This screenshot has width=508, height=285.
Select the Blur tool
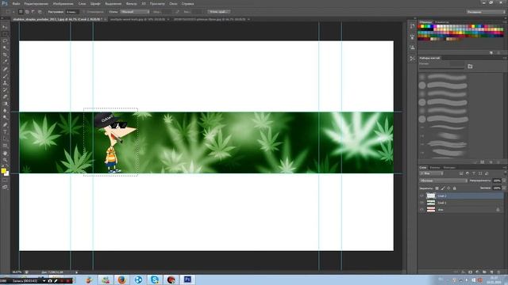pyautogui.click(x=5, y=111)
